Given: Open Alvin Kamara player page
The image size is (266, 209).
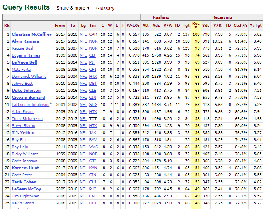Looking at the screenshot, I should point(25,41).
